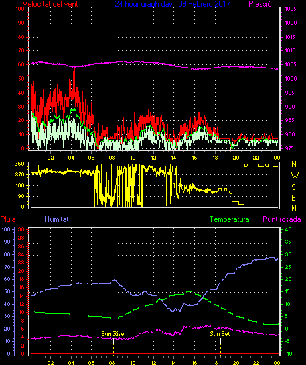Click the '1005' pressure axis value
The width and height of the screenshot is (306, 365).
[291, 64]
